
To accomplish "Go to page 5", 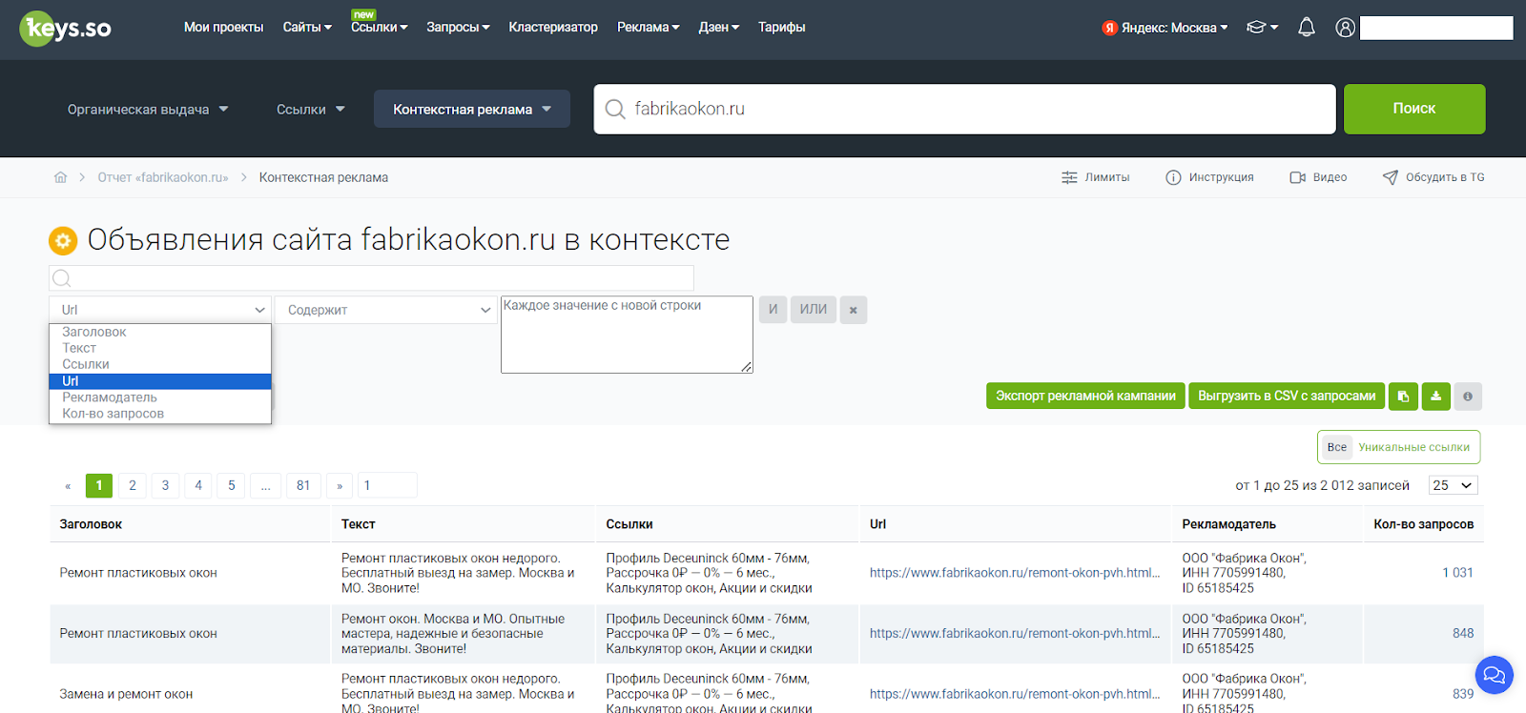I will 232,485.
